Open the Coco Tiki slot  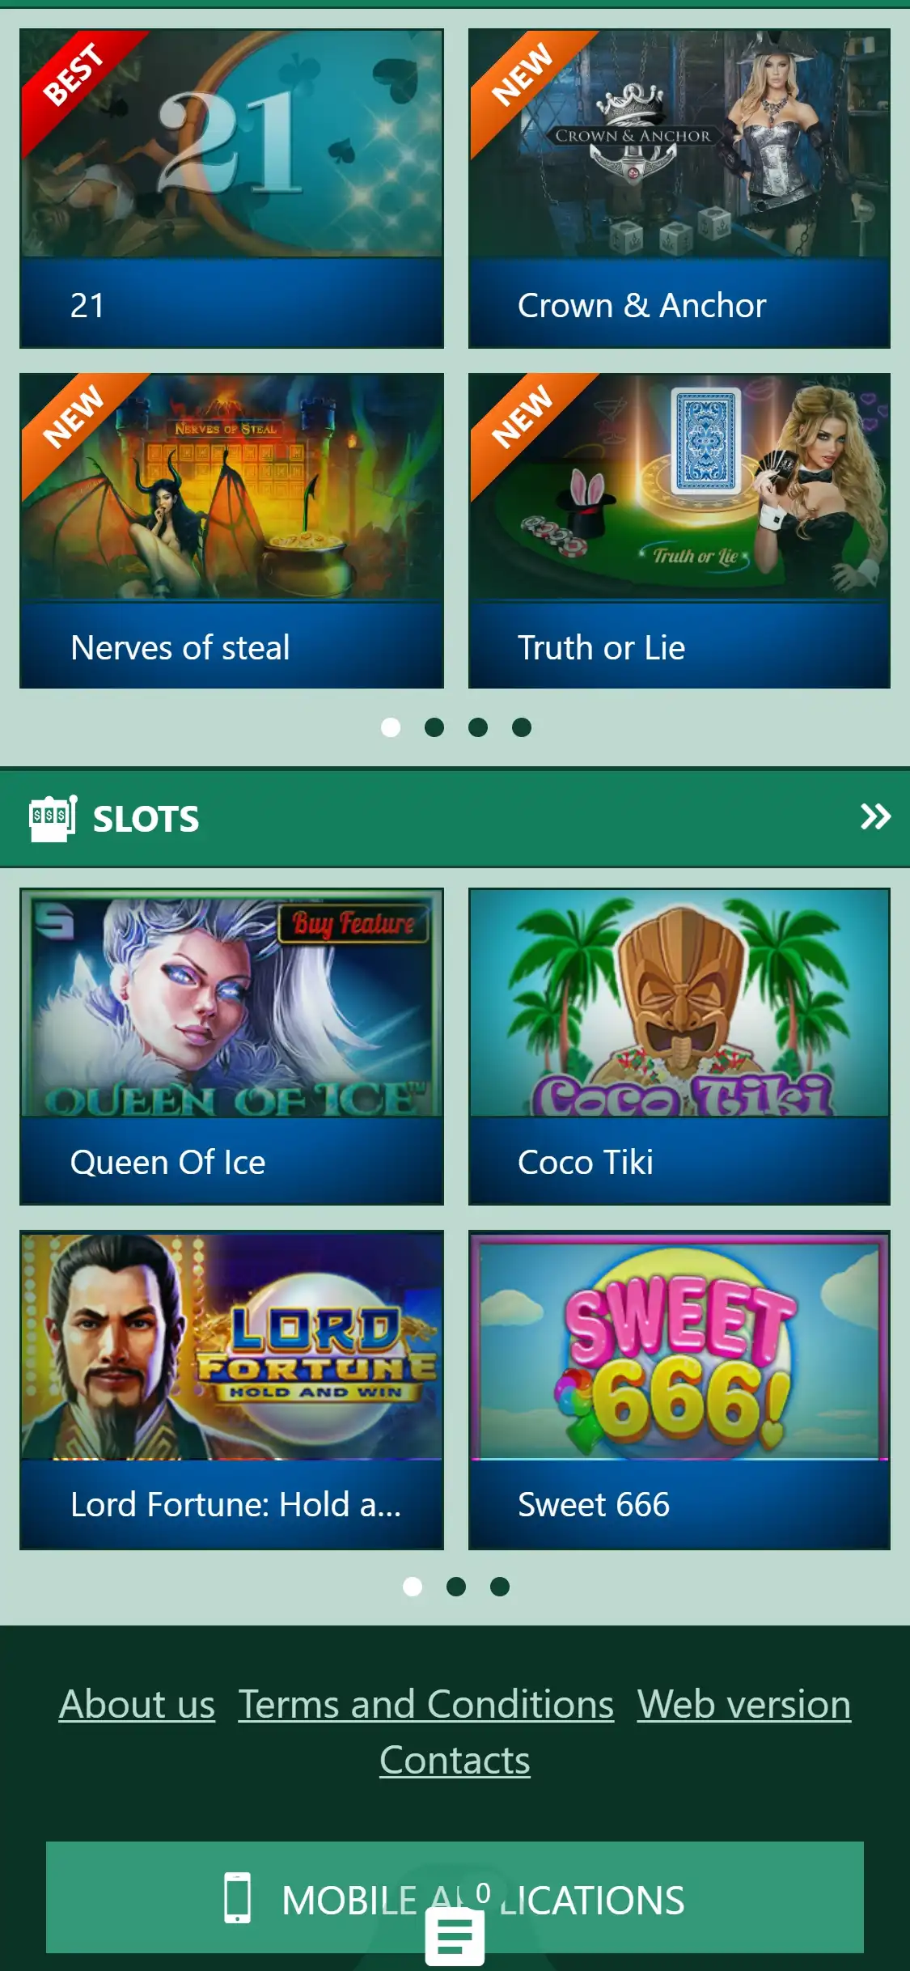679,1046
